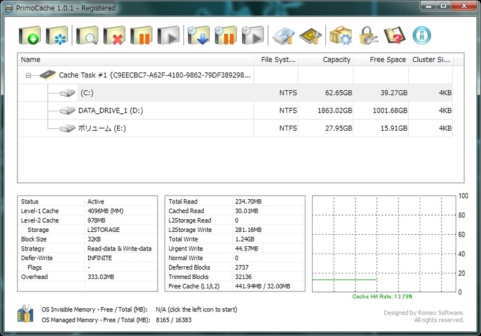Screen dimensions: 481x336
Task: Maximize the PrimoCache window
Action: pyautogui.click(x=444, y=5)
